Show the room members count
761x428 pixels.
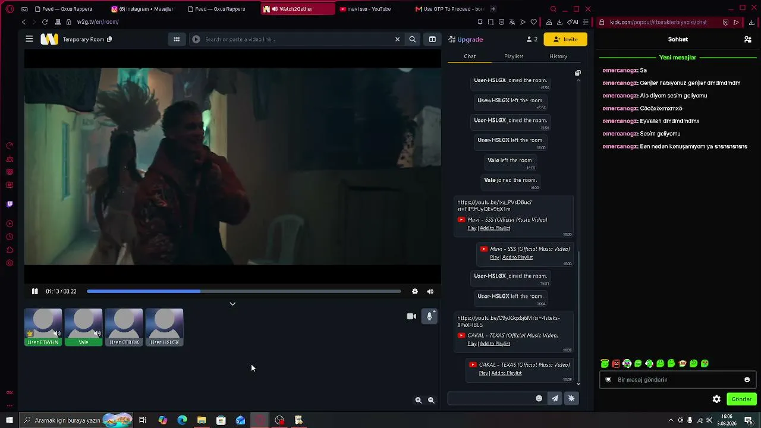click(x=532, y=39)
